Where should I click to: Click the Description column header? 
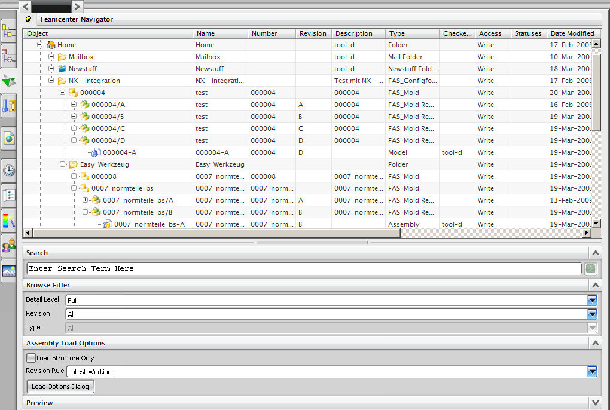point(359,34)
